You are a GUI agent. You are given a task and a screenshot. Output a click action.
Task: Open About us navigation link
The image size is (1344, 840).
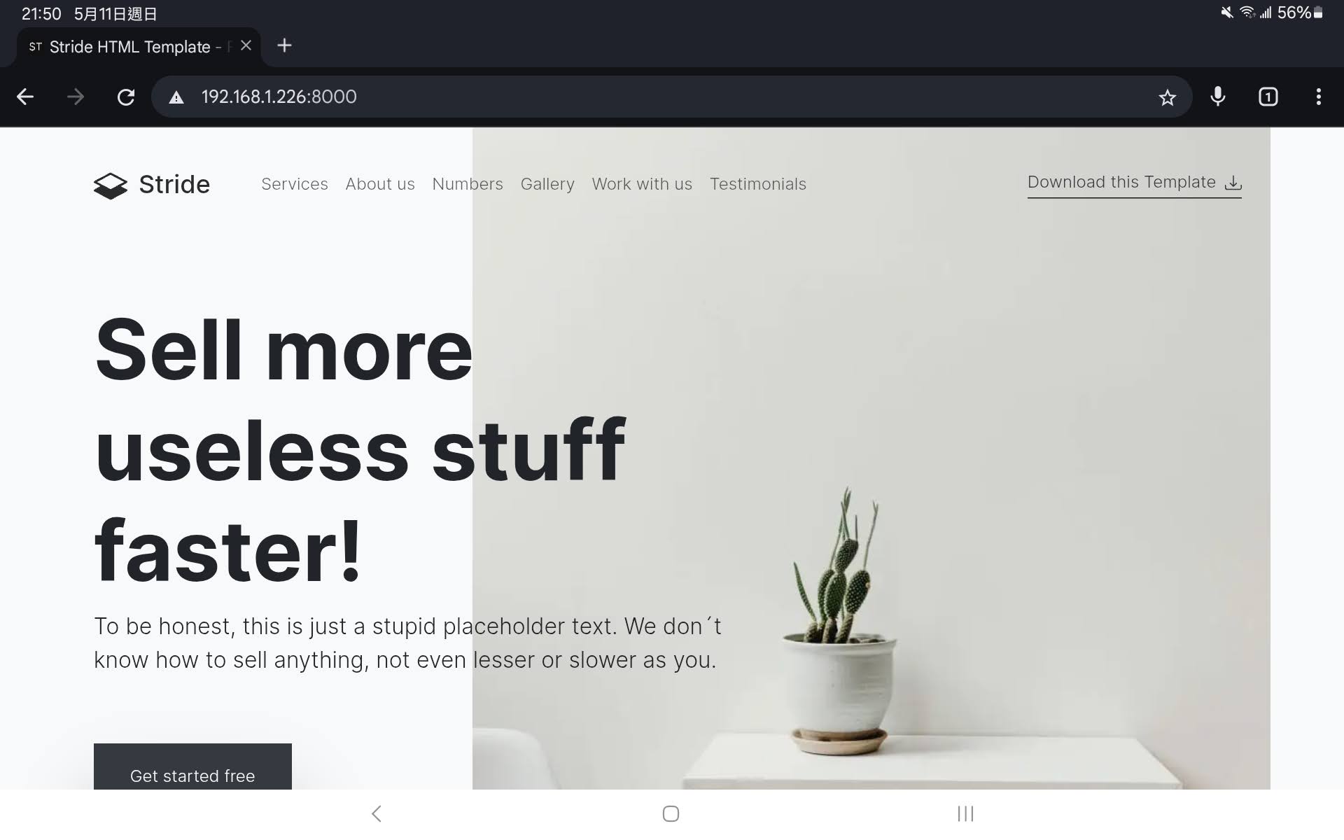380,184
